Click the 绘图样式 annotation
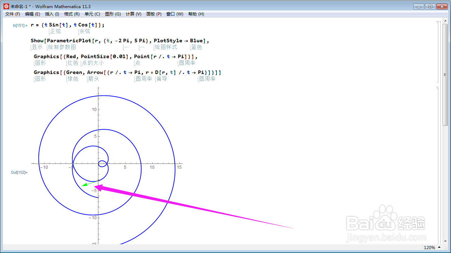This screenshot has height=253, width=451. click(x=166, y=47)
